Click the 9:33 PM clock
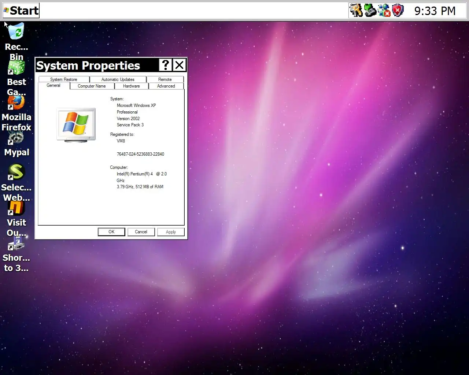The image size is (469, 375). pyautogui.click(x=435, y=11)
